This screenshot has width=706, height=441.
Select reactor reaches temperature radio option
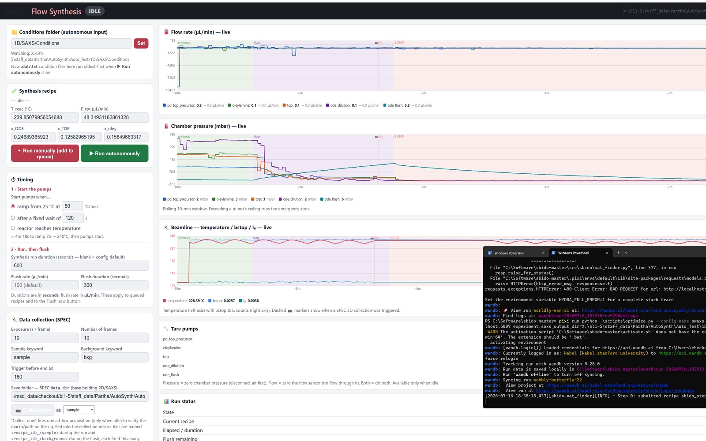pos(13,228)
